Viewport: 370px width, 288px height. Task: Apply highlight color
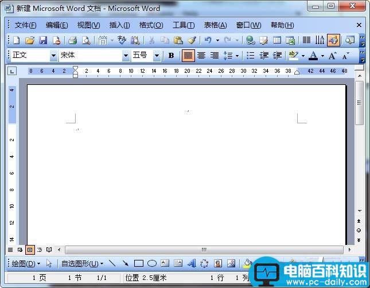pos(293,56)
